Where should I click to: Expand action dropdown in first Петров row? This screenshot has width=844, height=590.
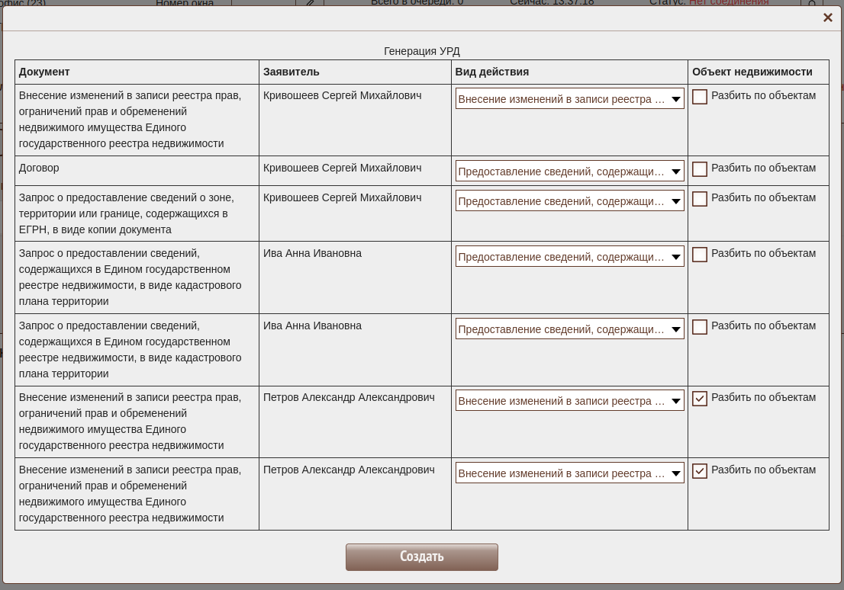[x=569, y=401]
